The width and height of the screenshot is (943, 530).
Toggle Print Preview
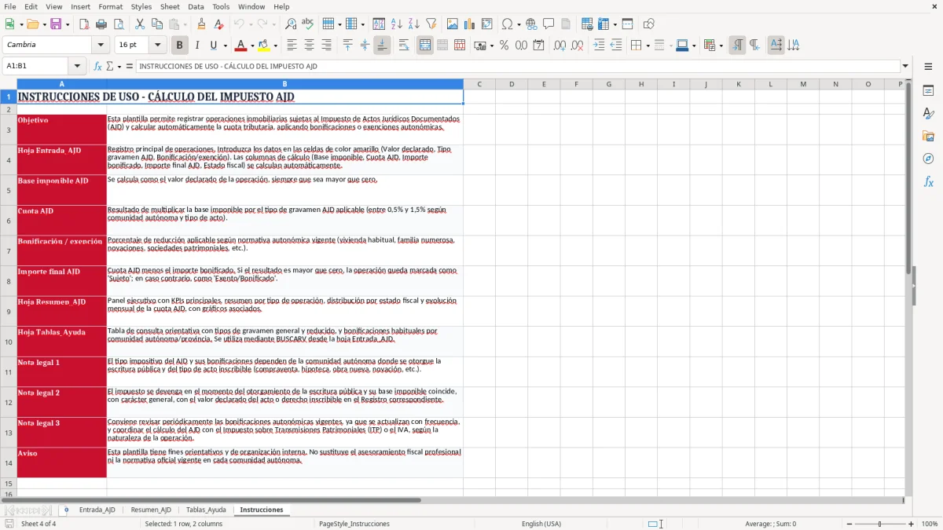[x=119, y=24]
